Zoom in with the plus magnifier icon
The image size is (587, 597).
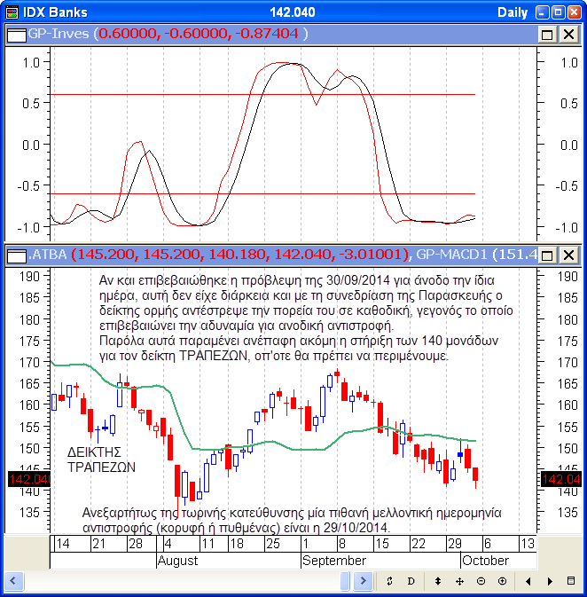502,580
